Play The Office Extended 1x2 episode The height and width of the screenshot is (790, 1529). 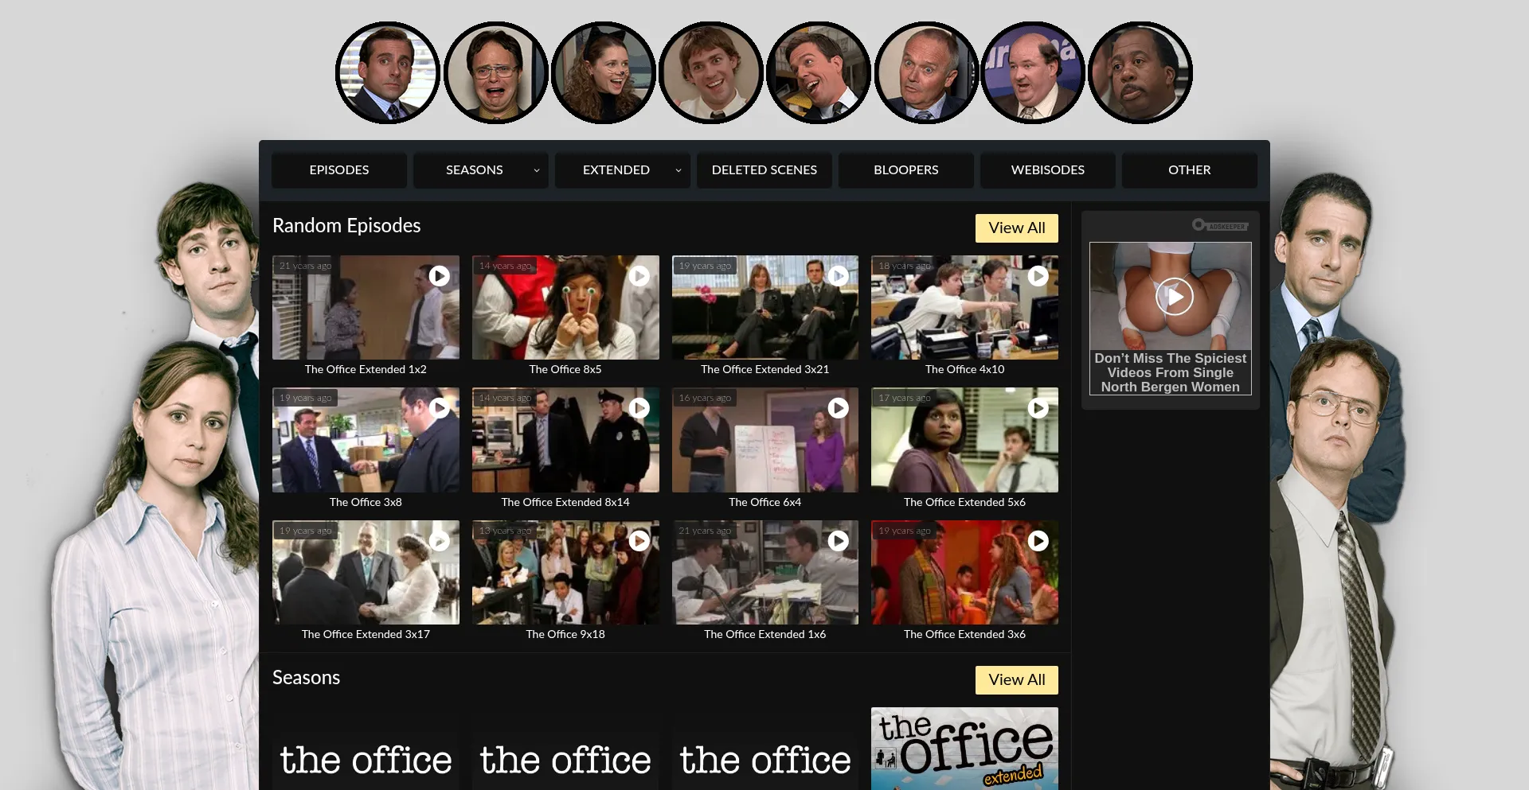pyautogui.click(x=366, y=307)
